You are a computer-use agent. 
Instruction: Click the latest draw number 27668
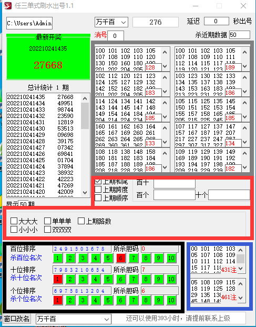(48, 65)
